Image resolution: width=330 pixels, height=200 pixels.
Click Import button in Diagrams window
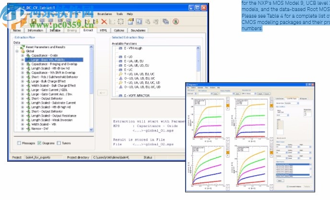click(x=260, y=94)
